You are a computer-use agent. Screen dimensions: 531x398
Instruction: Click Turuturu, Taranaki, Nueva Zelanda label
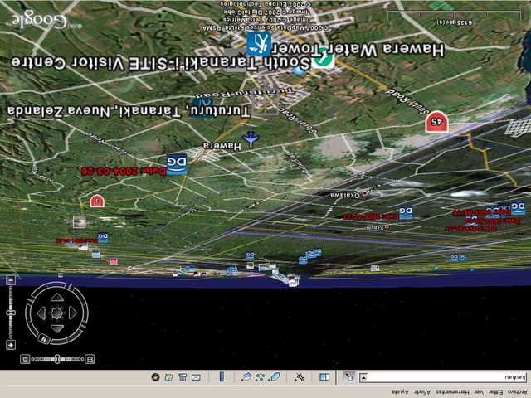click(x=129, y=112)
